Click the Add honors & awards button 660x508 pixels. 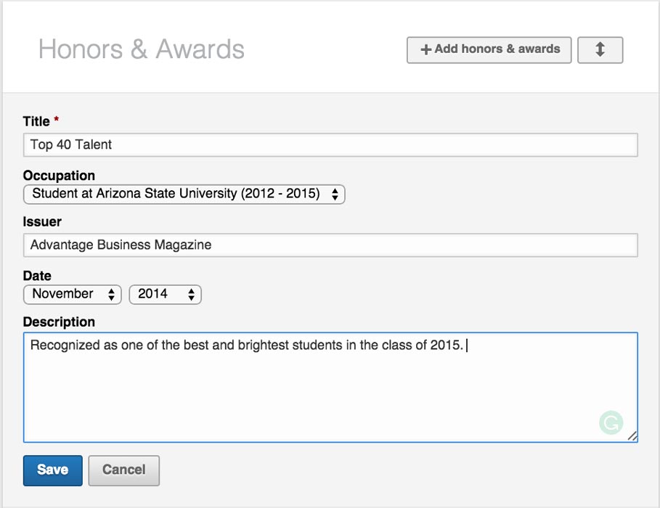(x=488, y=50)
